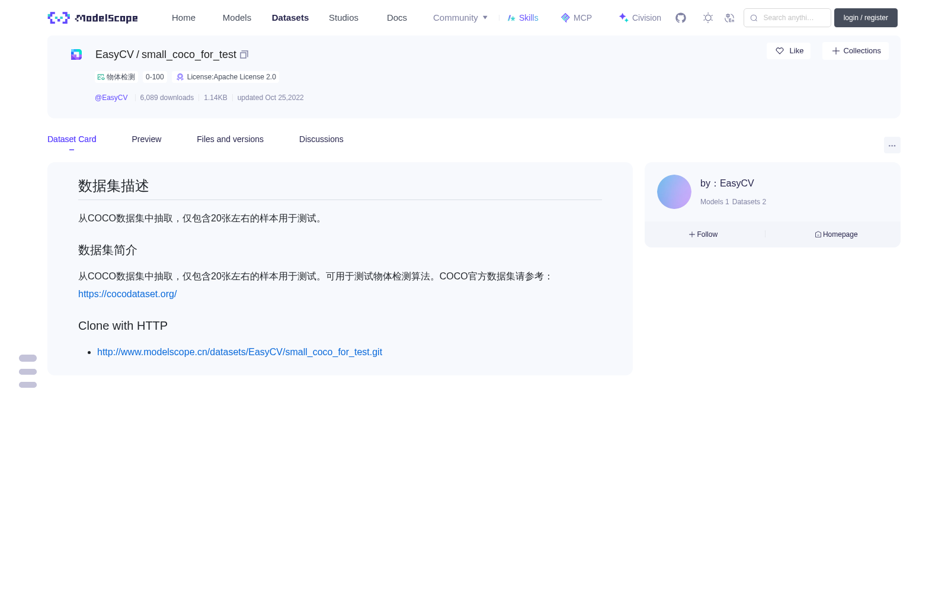The height and width of the screenshot is (592, 948).
Task: Open the small_coco_for_test.git clone link
Action: point(239,352)
